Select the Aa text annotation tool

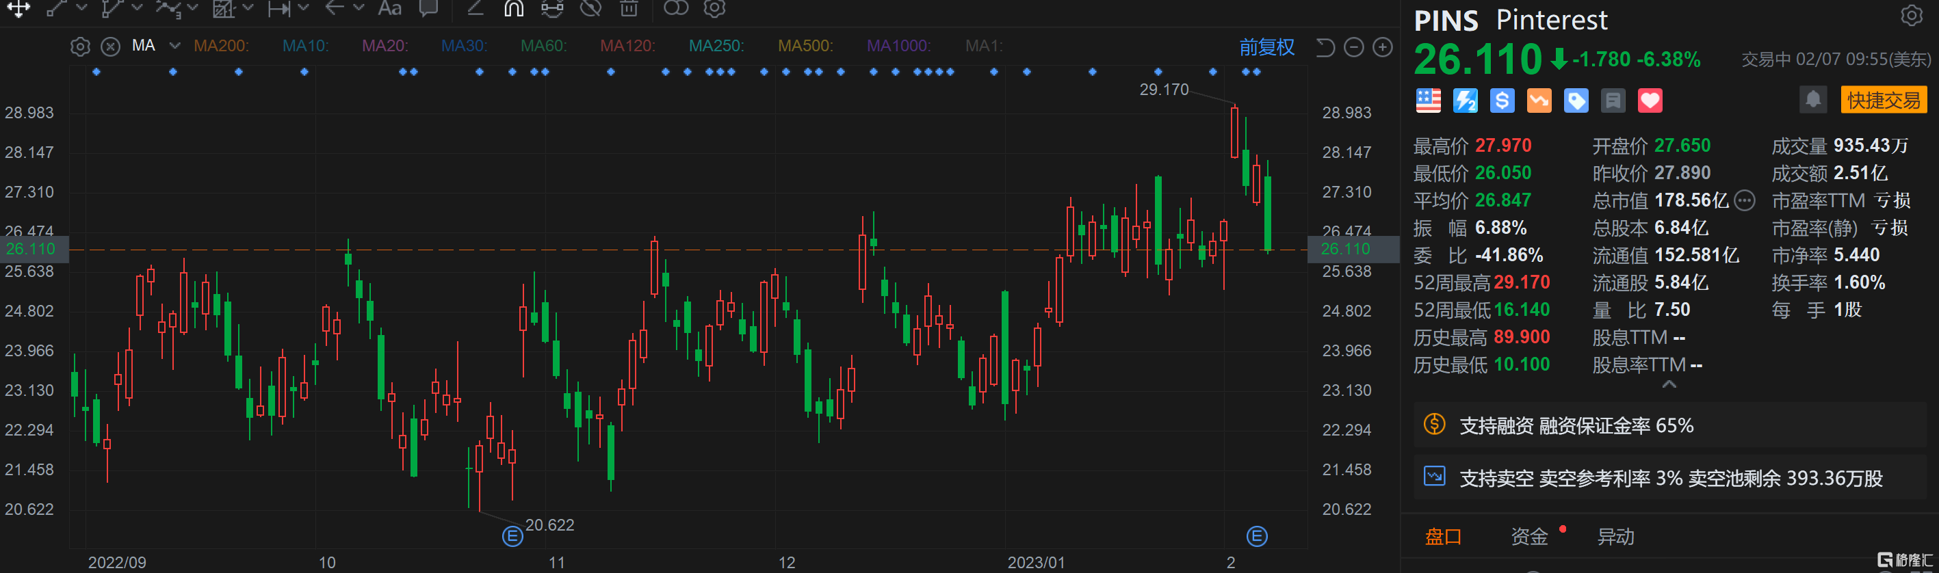[390, 8]
